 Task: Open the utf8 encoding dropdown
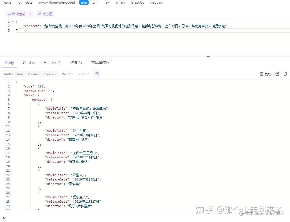click(x=84, y=74)
